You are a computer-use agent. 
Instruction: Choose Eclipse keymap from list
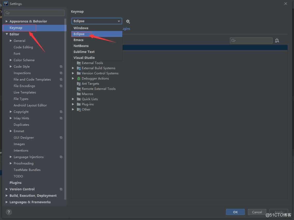[97, 34]
